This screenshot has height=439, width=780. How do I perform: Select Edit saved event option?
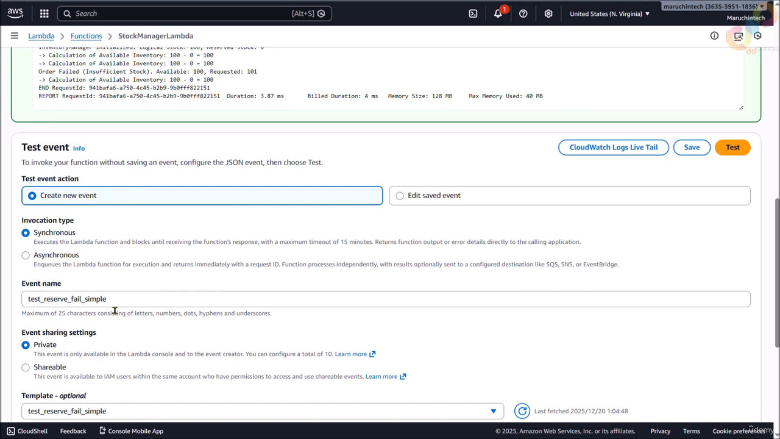pos(570,196)
